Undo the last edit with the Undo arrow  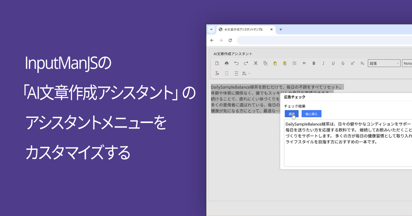click(236, 63)
